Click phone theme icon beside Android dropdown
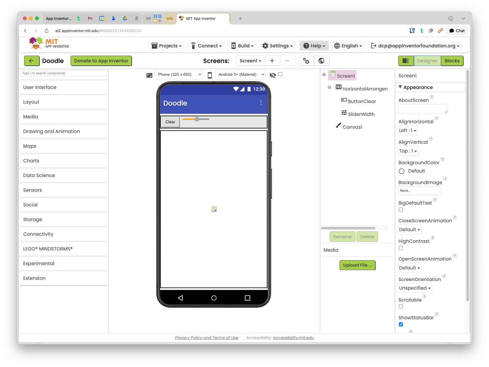Image resolution: width=489 pixels, height=367 pixels. click(x=210, y=75)
